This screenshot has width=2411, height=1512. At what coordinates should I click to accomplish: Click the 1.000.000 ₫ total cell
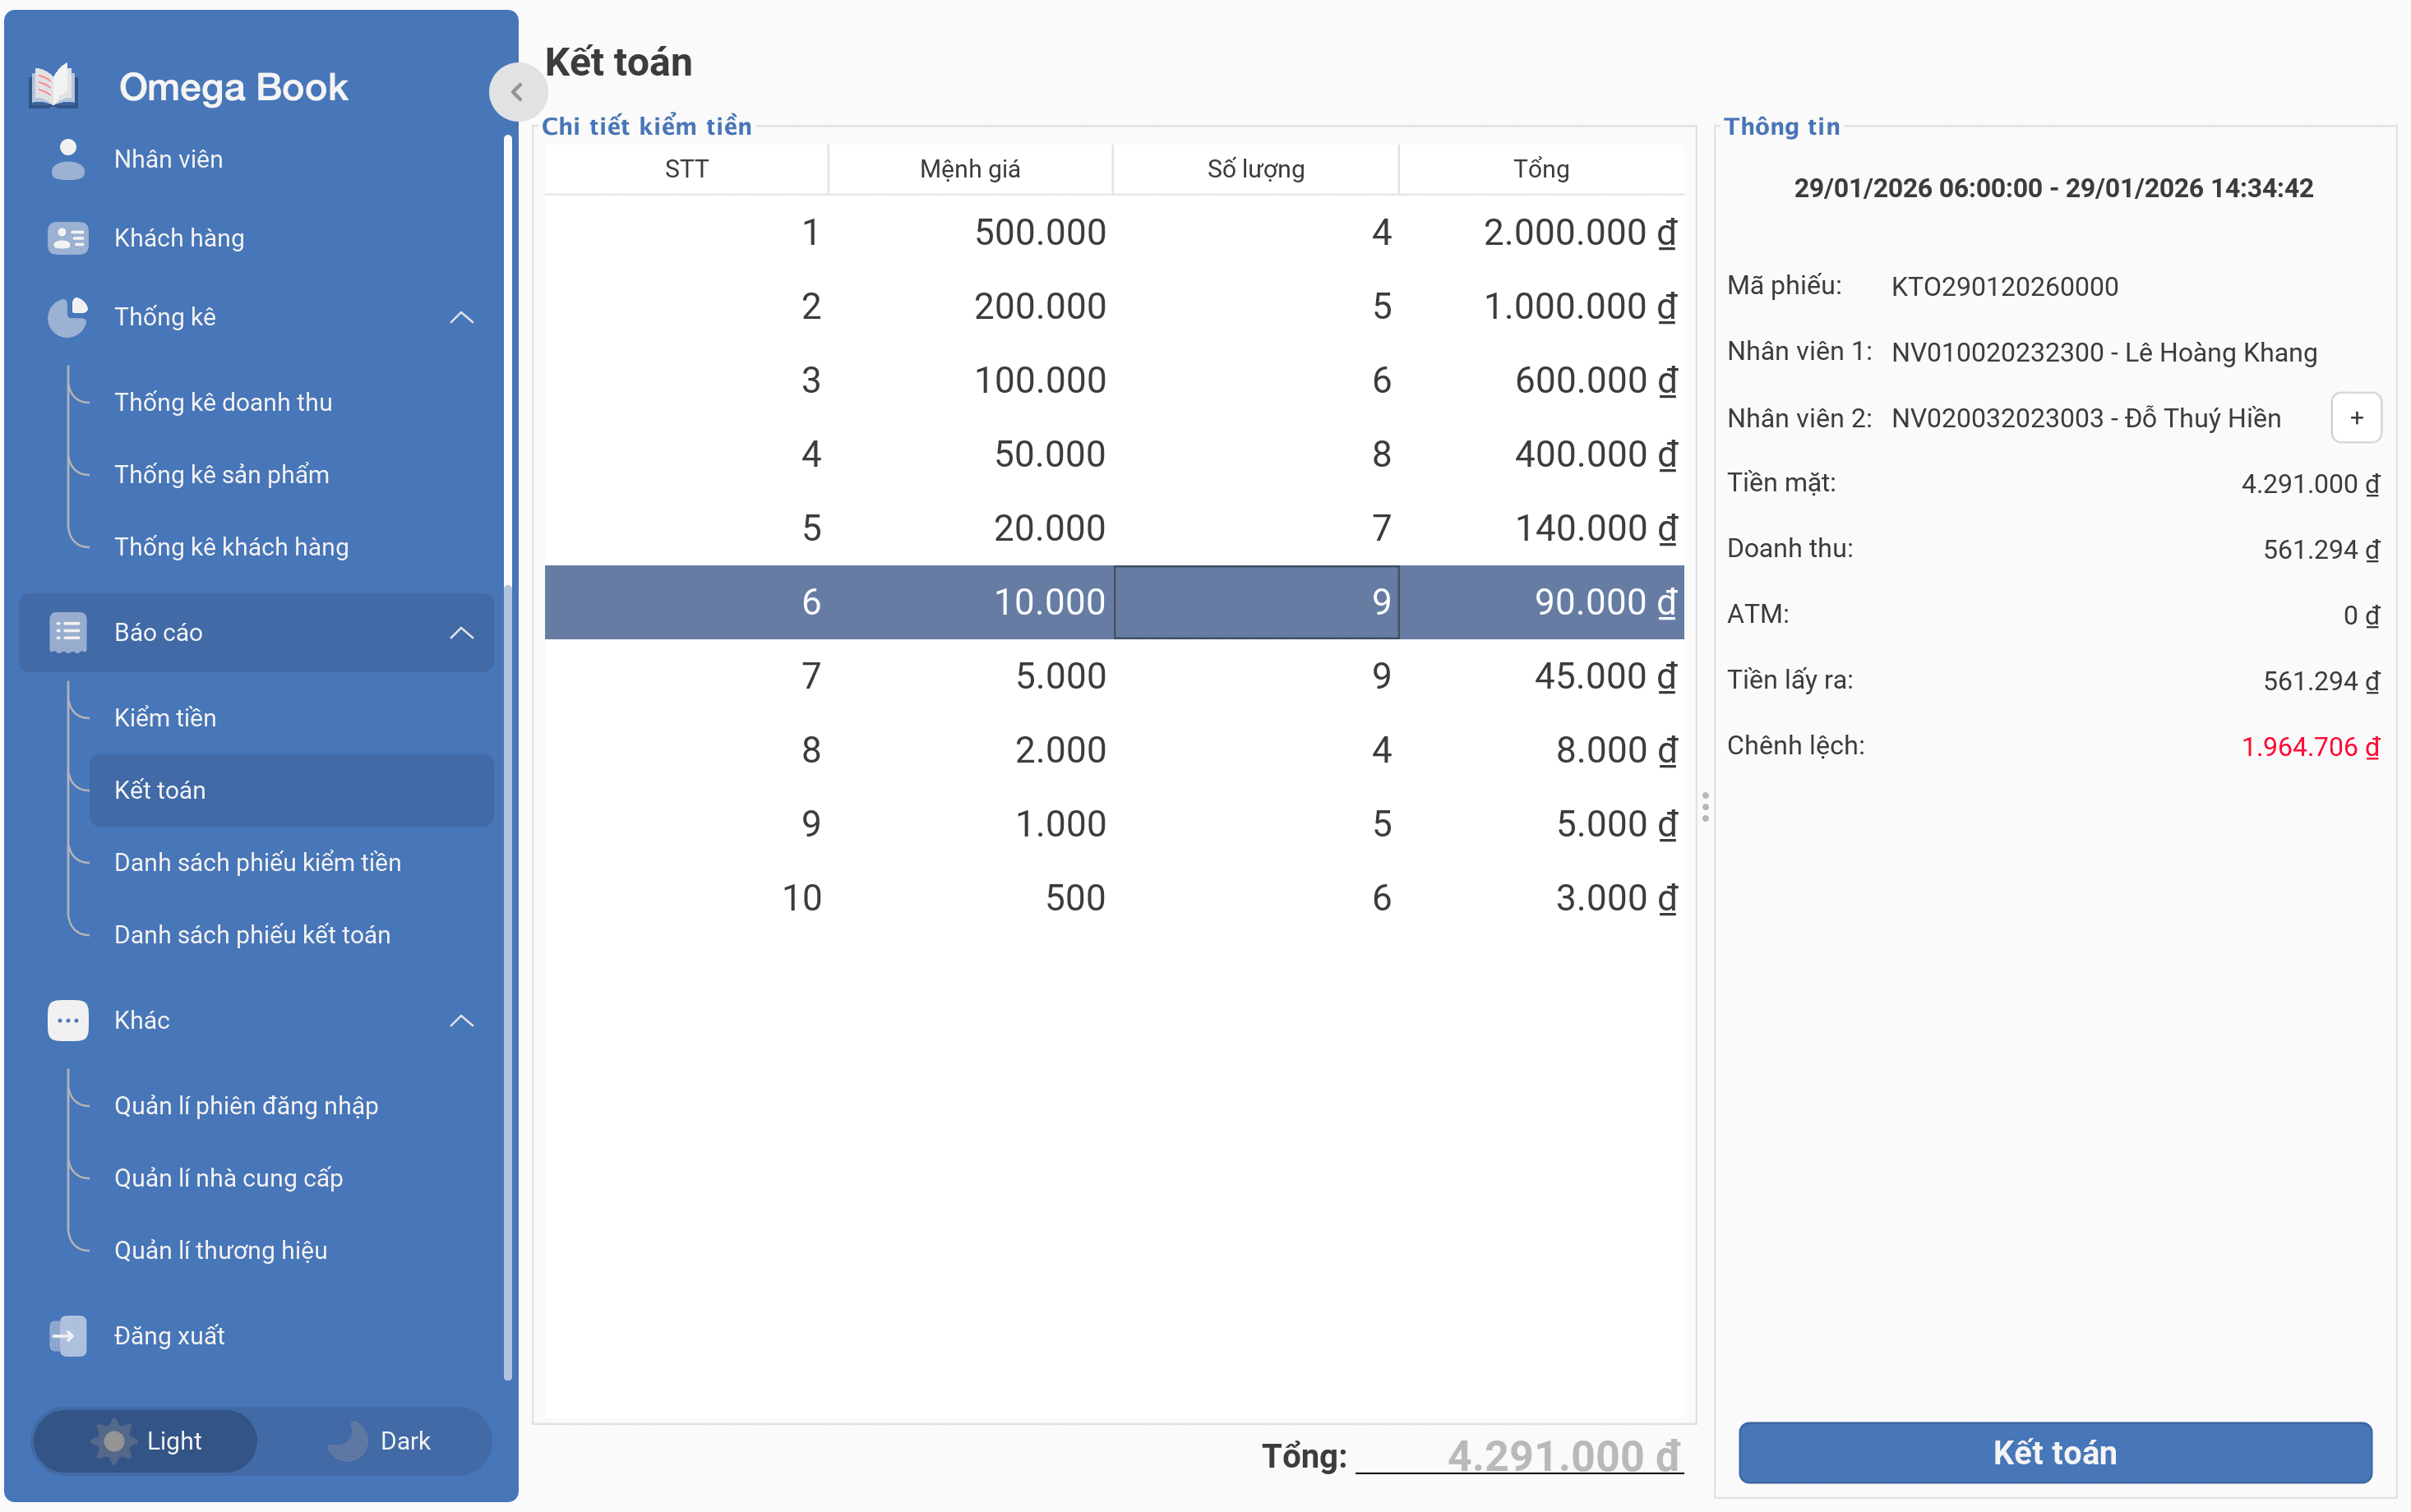click(1540, 306)
